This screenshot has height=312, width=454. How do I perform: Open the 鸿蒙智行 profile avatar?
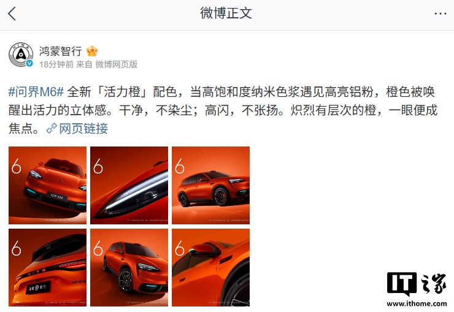tap(21, 55)
